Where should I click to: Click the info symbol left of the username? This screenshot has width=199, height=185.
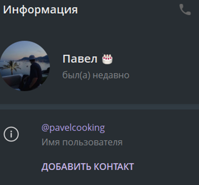(11, 134)
